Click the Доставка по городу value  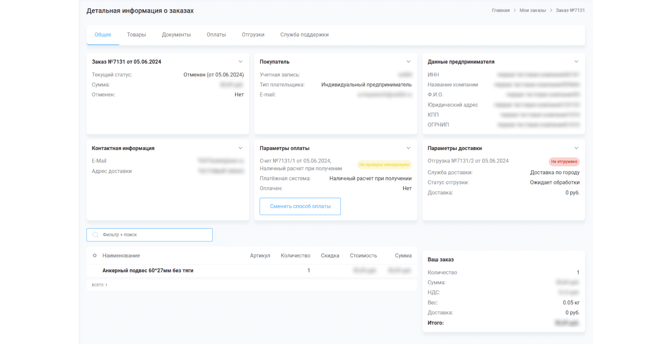555,173
